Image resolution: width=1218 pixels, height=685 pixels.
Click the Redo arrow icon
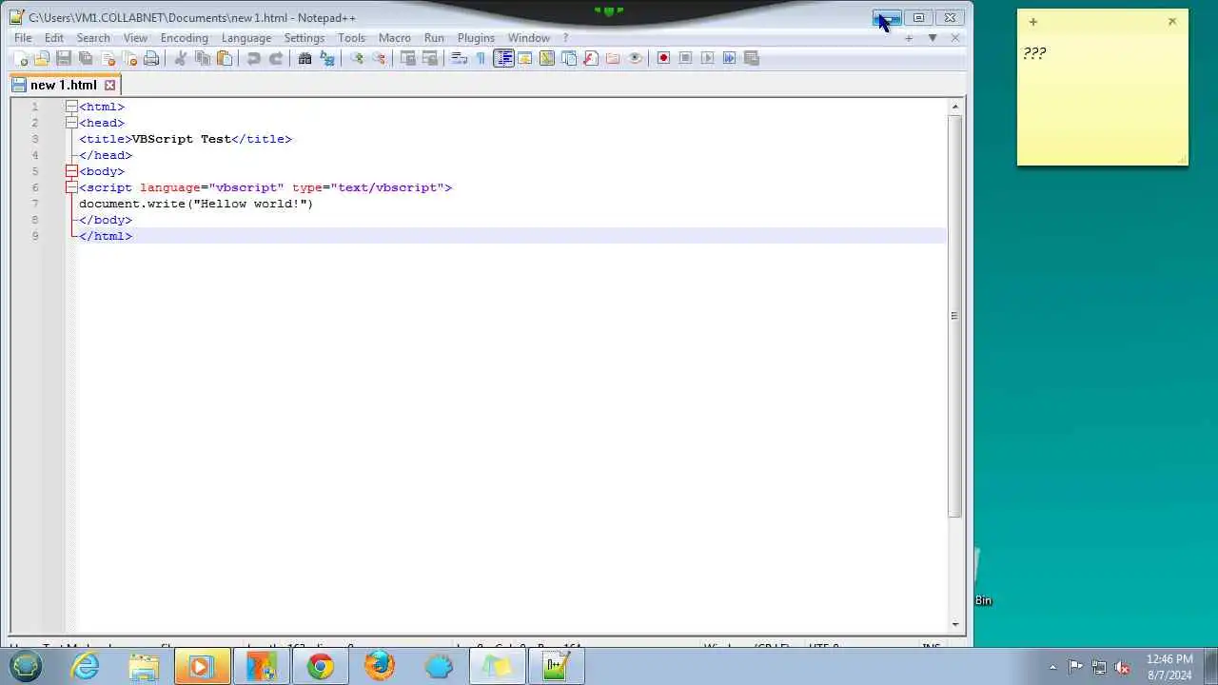click(x=276, y=58)
